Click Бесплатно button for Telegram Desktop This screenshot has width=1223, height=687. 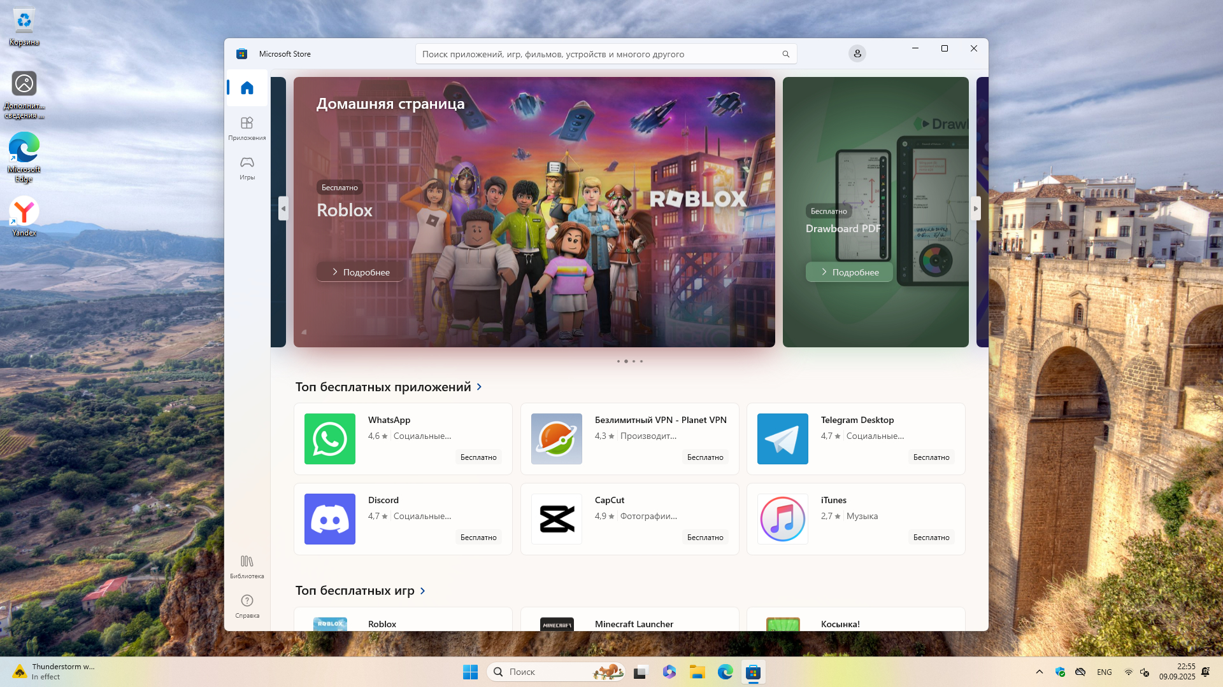931,457
